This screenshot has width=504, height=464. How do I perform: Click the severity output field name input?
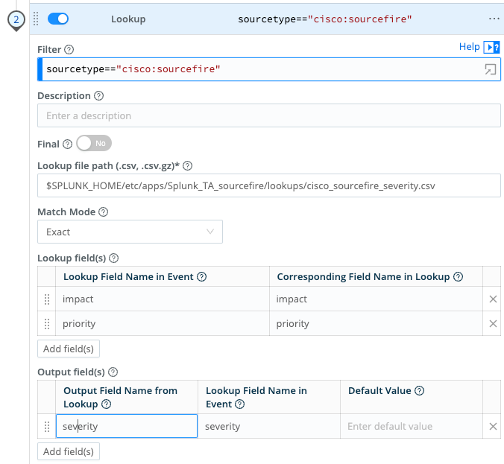click(127, 426)
